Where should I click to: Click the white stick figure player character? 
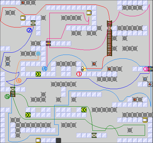point(82,69)
